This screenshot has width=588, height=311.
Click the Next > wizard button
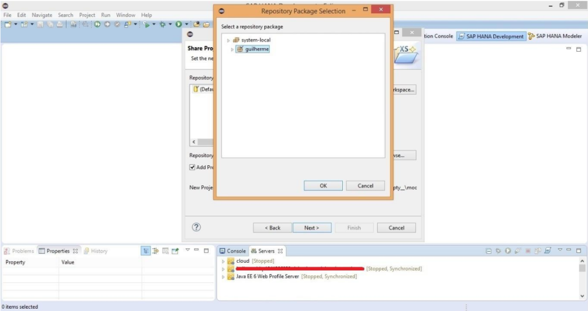(312, 228)
